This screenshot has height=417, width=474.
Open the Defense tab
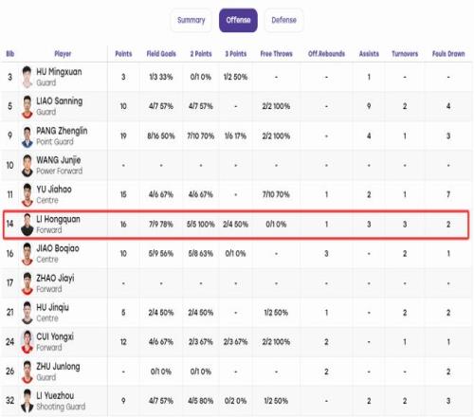coord(283,20)
